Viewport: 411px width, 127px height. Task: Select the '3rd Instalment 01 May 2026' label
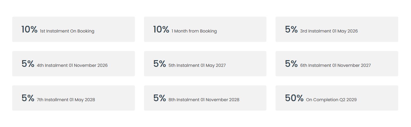(x=329, y=31)
